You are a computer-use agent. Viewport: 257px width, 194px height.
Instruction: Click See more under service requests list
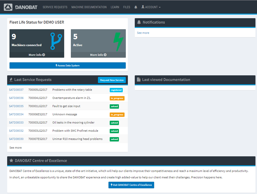click(x=16, y=148)
